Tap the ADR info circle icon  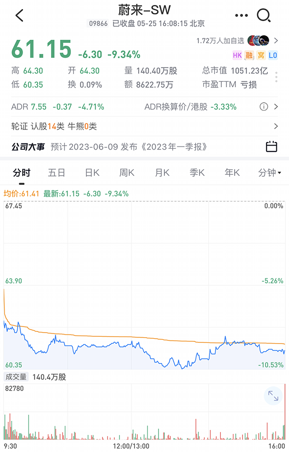point(264,107)
